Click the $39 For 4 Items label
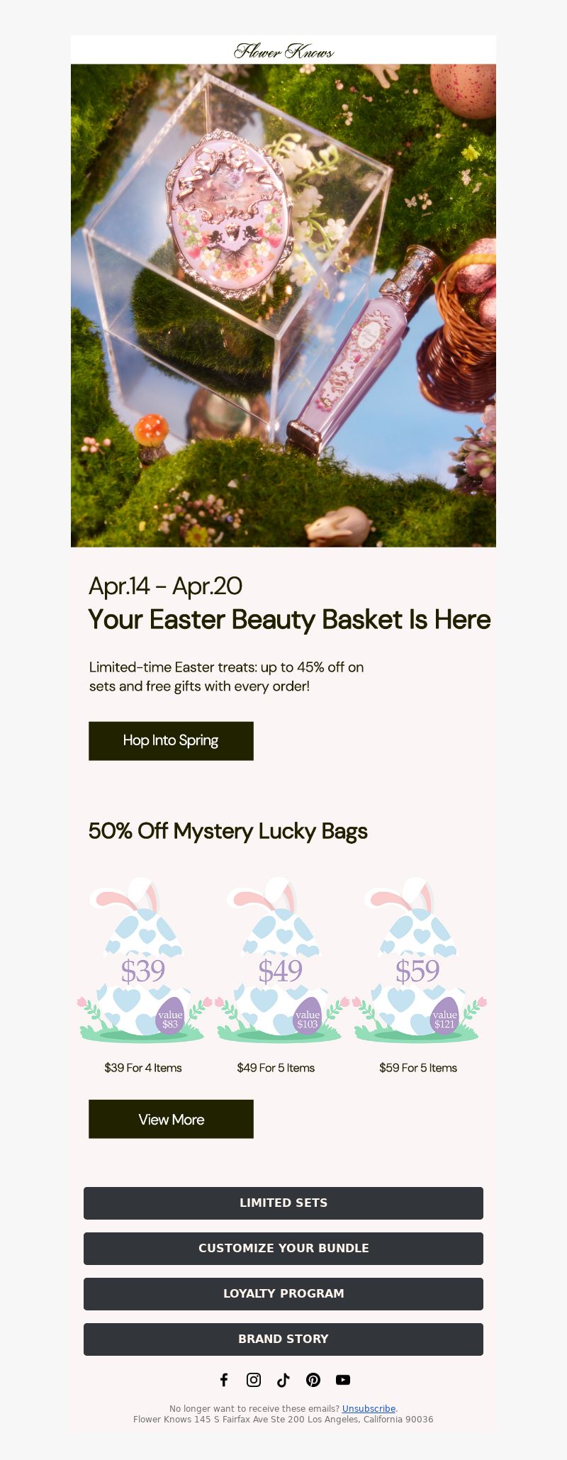 [x=143, y=1068]
